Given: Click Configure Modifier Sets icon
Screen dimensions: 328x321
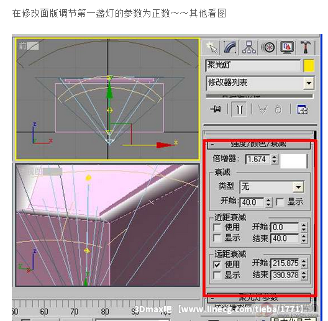Looking at the screenshot, I should tap(303, 109).
